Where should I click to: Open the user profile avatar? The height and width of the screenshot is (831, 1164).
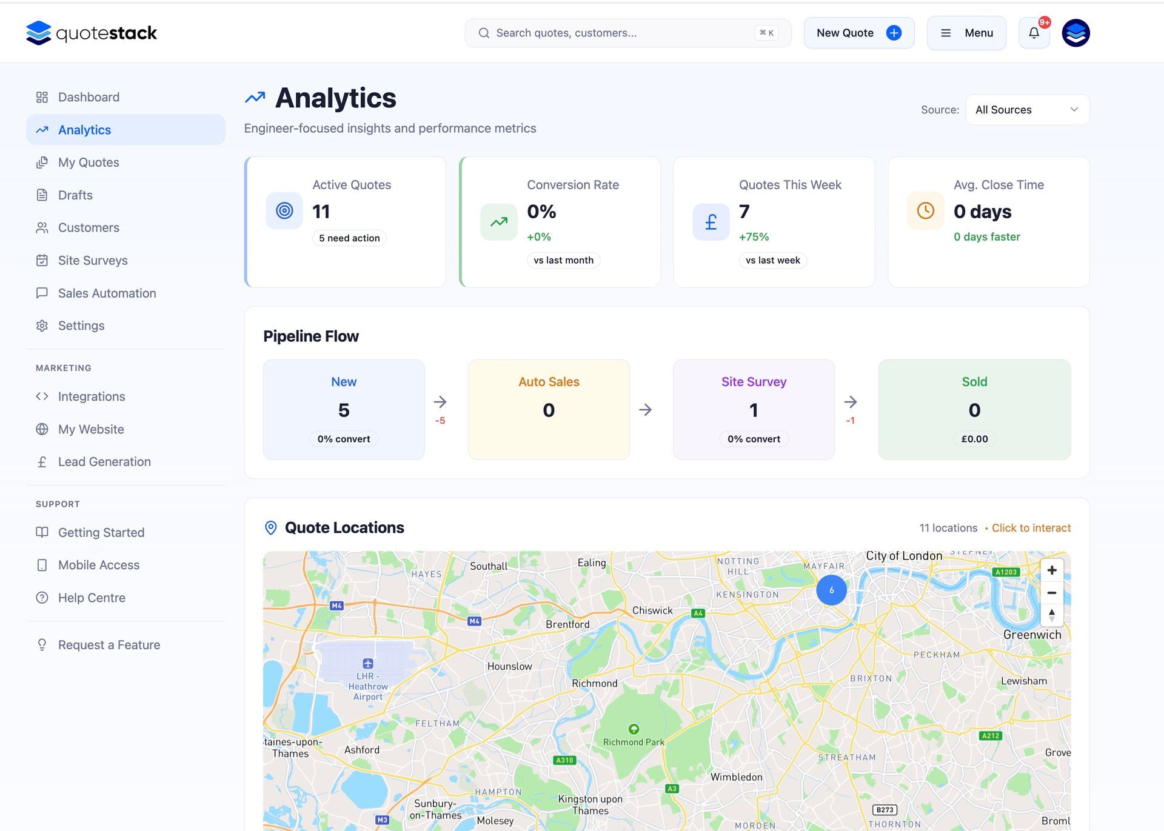coord(1075,33)
